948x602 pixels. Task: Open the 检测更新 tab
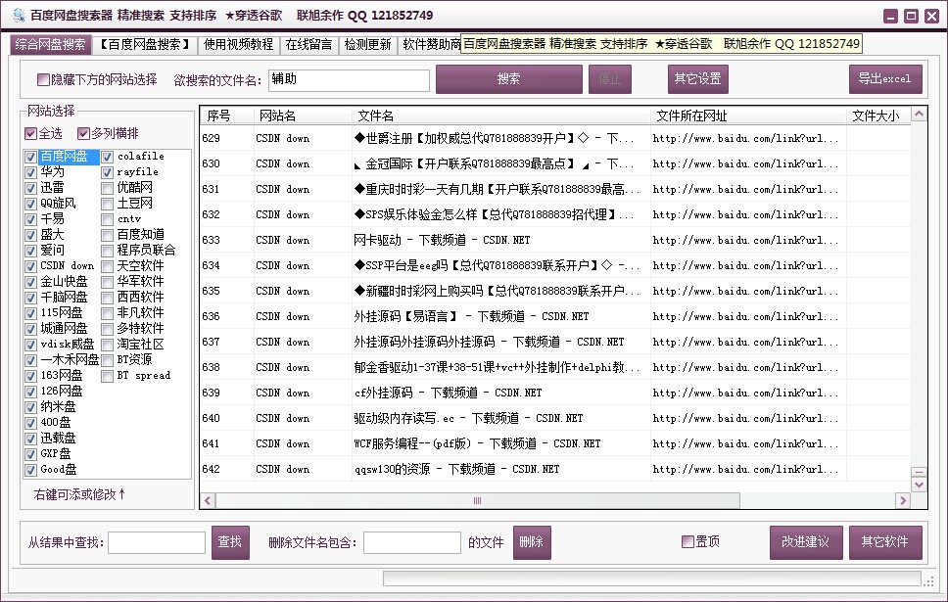(x=367, y=45)
